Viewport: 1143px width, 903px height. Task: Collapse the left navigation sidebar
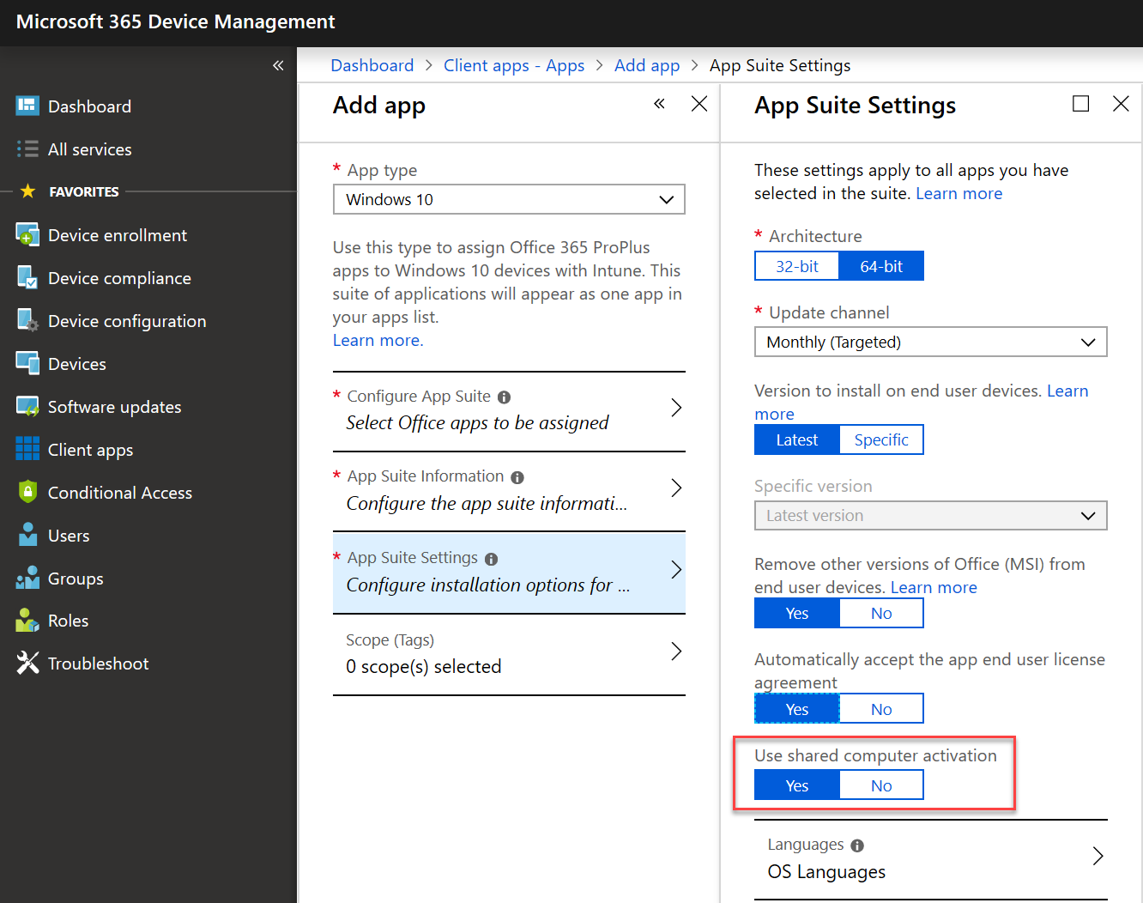click(x=277, y=64)
